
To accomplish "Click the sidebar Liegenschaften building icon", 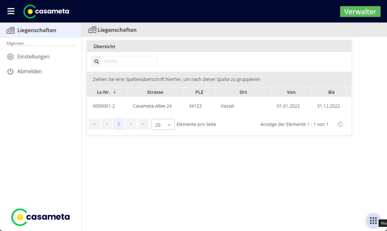I will point(10,30).
